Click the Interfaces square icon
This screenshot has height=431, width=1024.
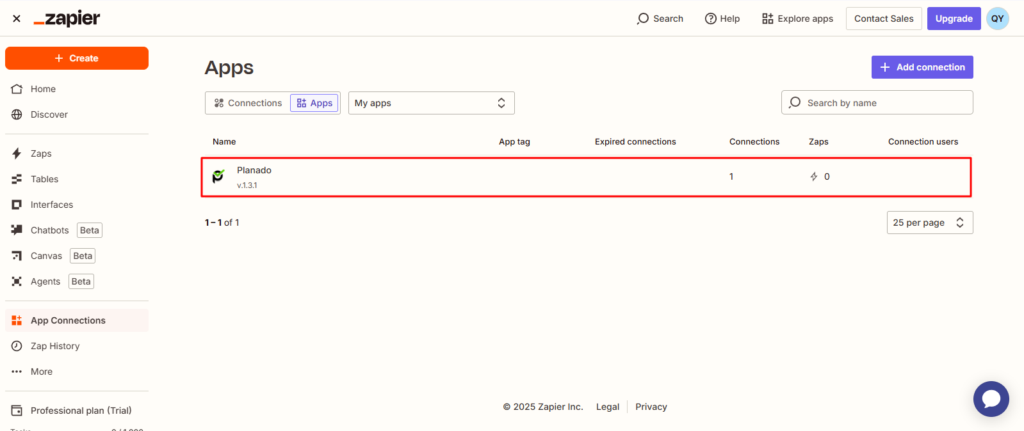tap(17, 205)
